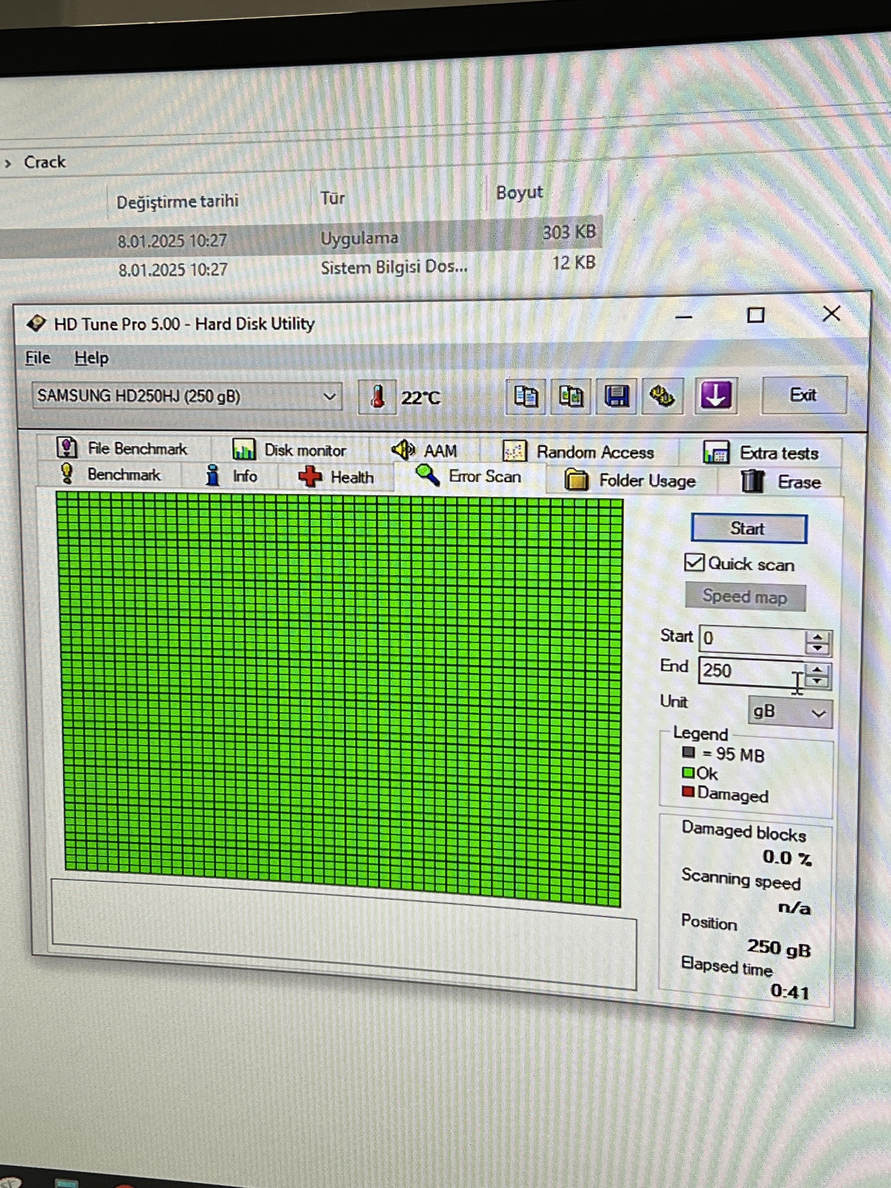Expand the breadcrumb chevron before Crack
This screenshot has height=1188, width=891.
tap(8, 163)
